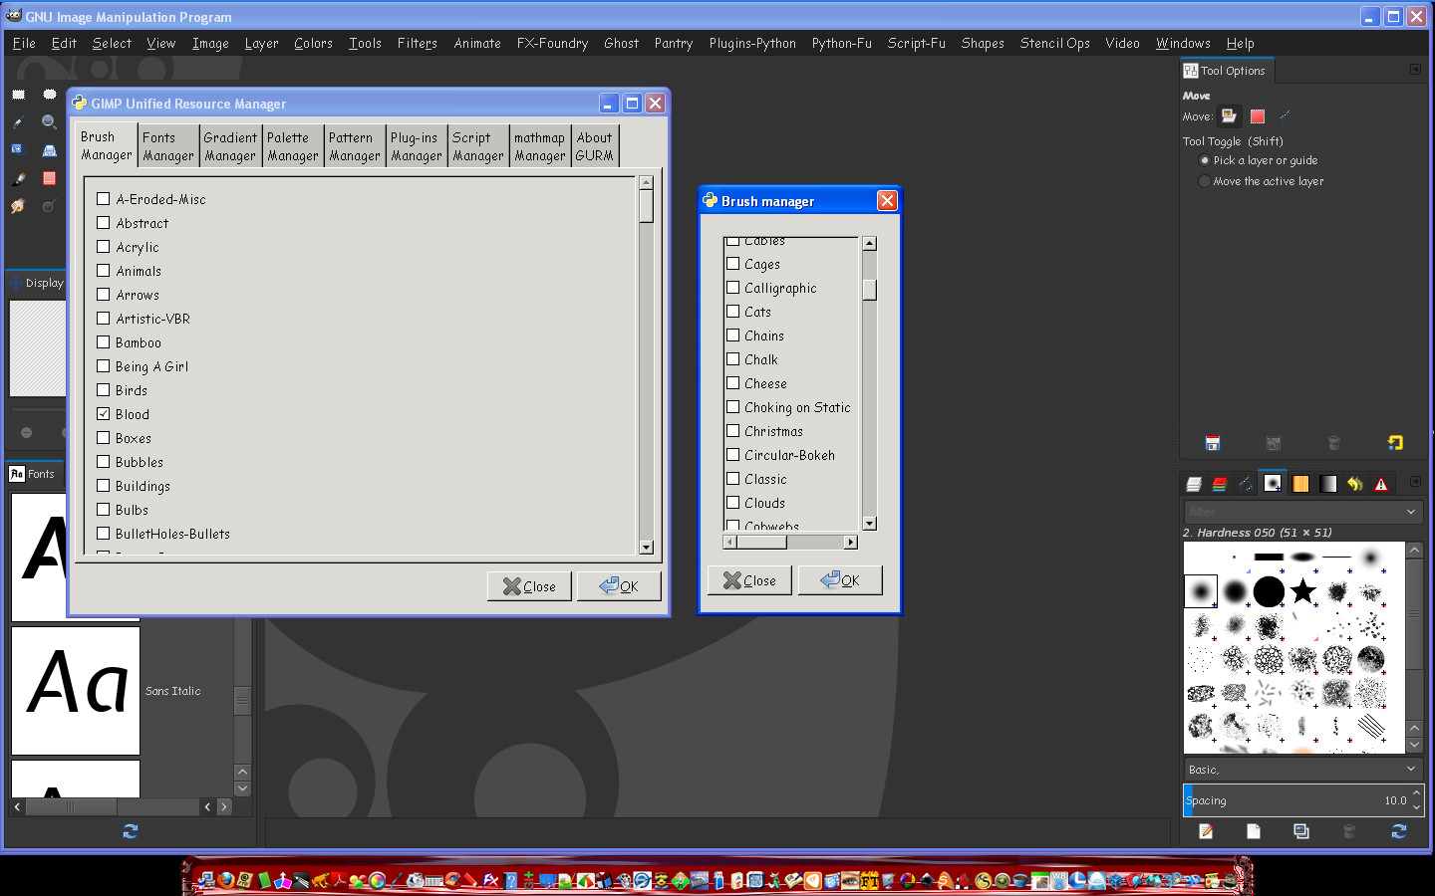Select the Smudge finger tool in the toolbox
Image resolution: width=1435 pixels, height=896 pixels.
(x=18, y=207)
